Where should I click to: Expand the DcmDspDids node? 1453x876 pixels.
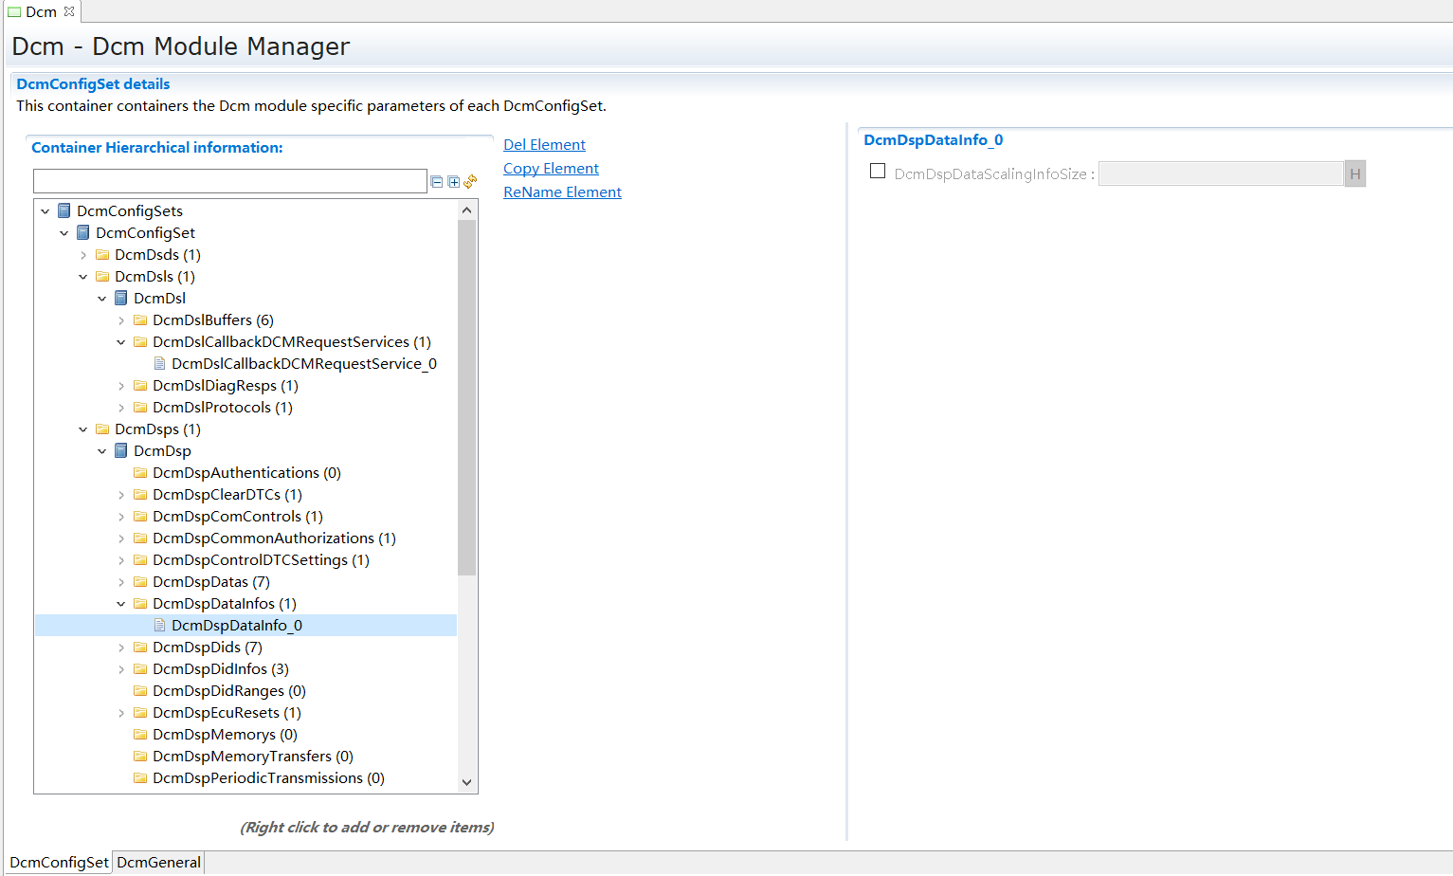(x=120, y=647)
